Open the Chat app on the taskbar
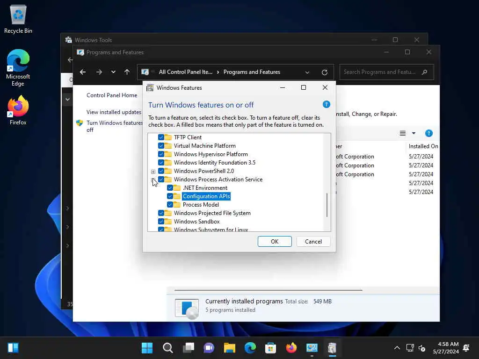 pos(209,348)
